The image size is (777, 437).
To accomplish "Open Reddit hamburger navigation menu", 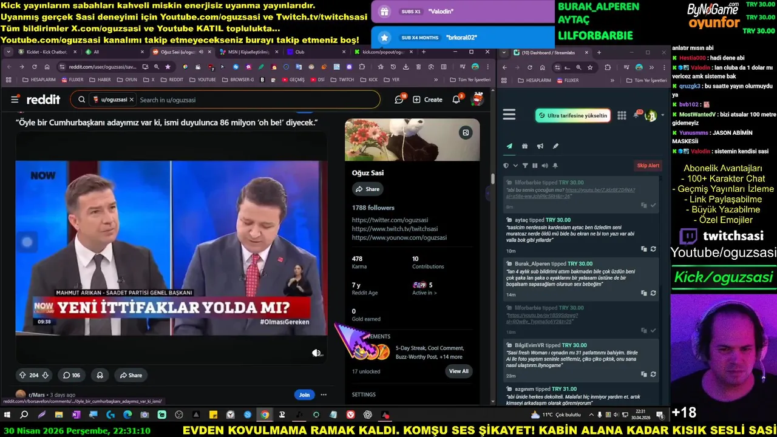I will pos(15,100).
